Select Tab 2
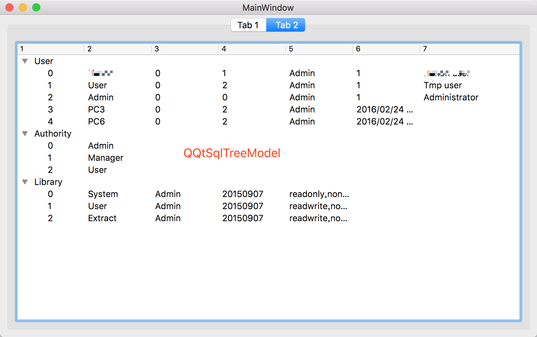The image size is (537, 337). (286, 25)
